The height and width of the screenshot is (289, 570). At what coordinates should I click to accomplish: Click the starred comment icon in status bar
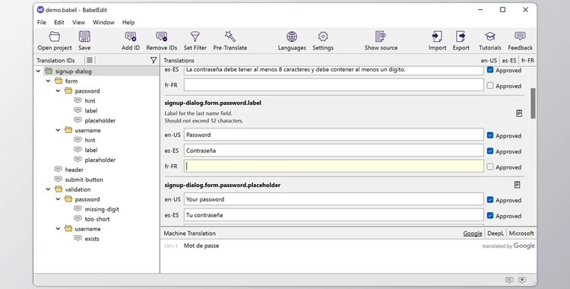pos(522,280)
